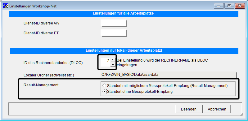Click the RECHNERNAME als DLOC hint text

[162, 63]
